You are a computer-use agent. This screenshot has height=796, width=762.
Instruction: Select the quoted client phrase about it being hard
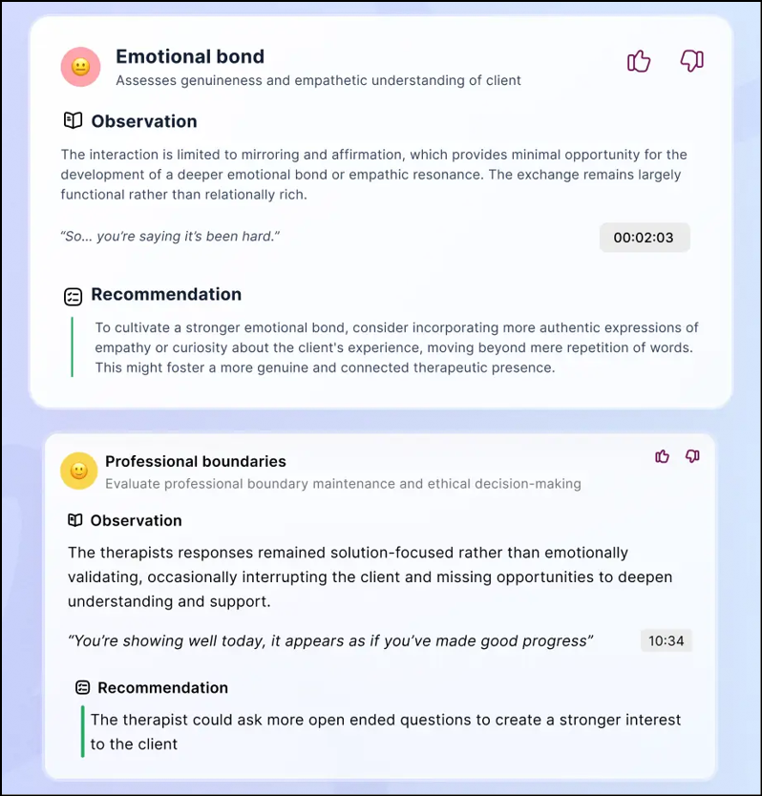pos(170,236)
